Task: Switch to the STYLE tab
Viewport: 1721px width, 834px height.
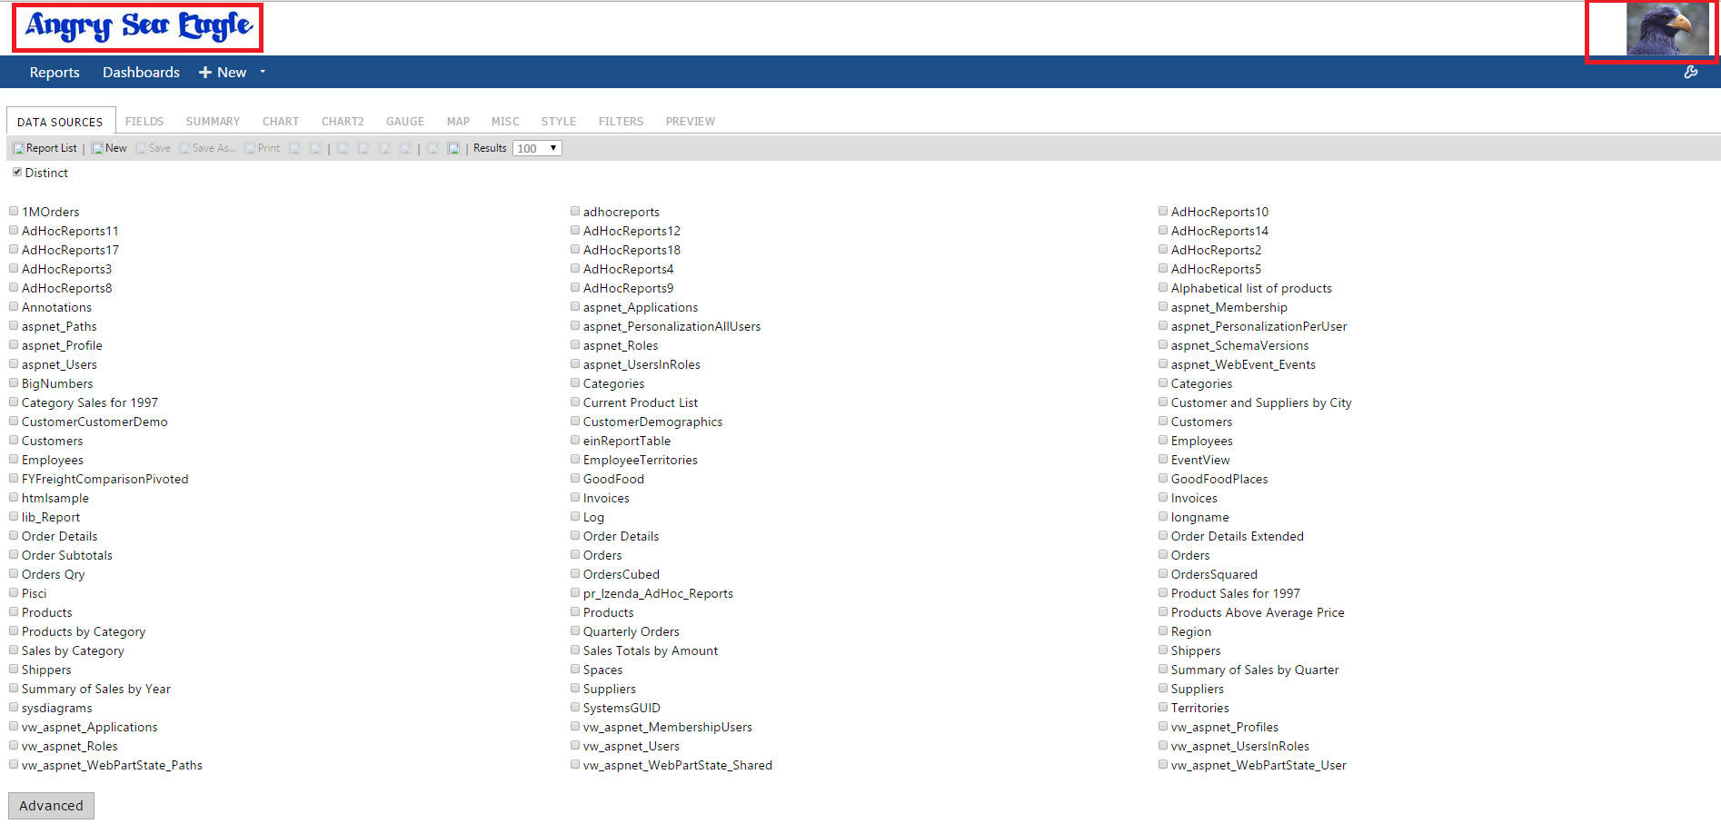Action: click(x=559, y=121)
